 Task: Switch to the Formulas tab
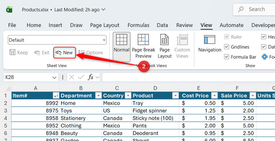pos(138,25)
